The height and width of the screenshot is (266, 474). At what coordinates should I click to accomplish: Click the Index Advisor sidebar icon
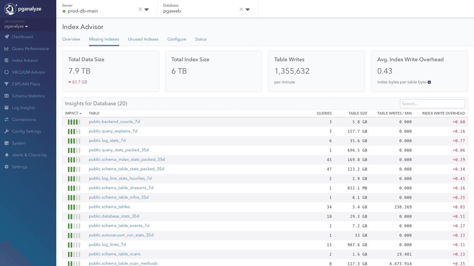pyautogui.click(x=7, y=60)
